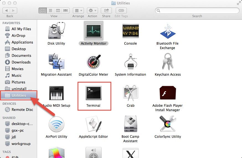Select the DigitalColor Meter icon

(94, 62)
